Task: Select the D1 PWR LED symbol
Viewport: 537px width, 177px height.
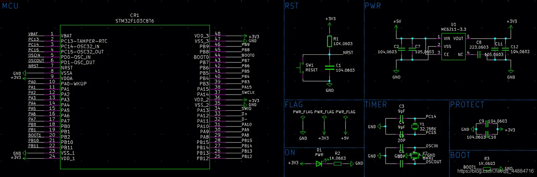Action: pyautogui.click(x=320, y=164)
